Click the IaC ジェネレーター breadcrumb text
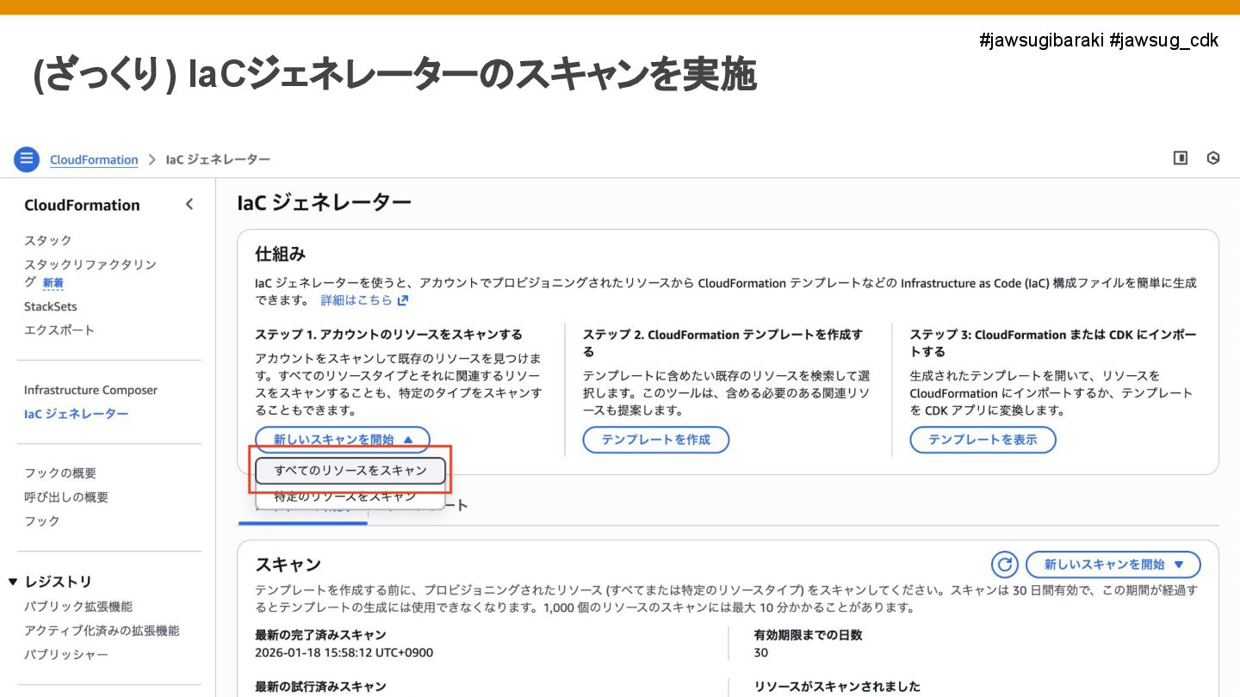The height and width of the screenshot is (697, 1240). click(218, 160)
